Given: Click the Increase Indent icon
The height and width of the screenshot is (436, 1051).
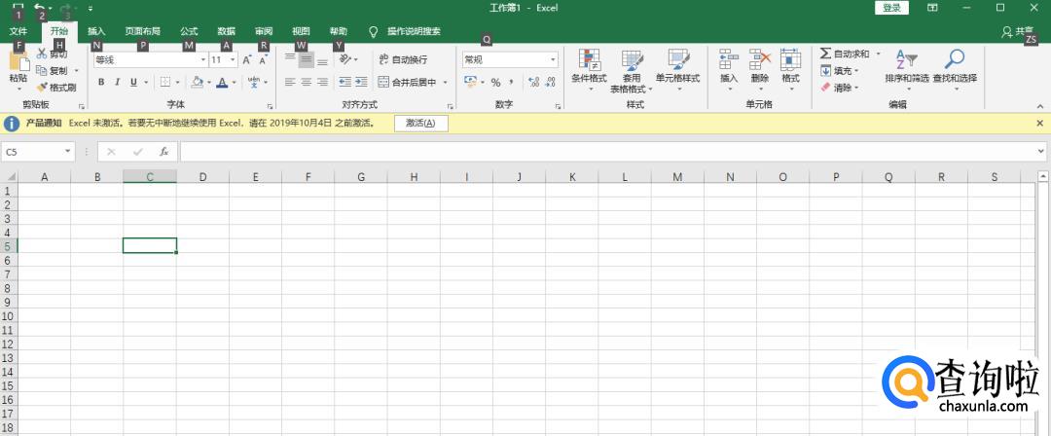Looking at the screenshot, I should [x=361, y=82].
